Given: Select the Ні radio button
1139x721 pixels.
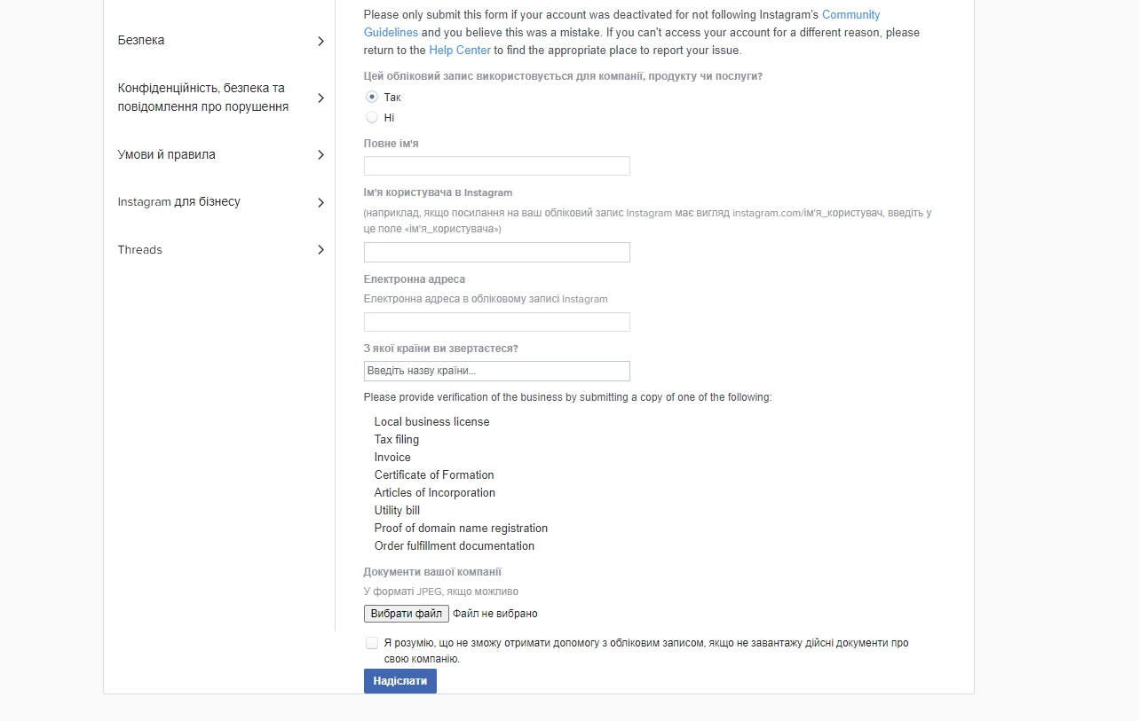Looking at the screenshot, I should point(372,117).
